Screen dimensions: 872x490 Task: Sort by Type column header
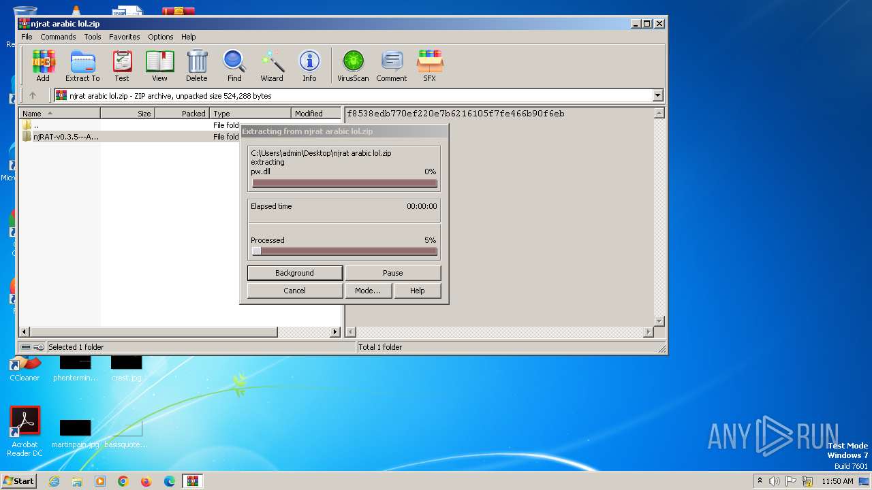click(251, 114)
